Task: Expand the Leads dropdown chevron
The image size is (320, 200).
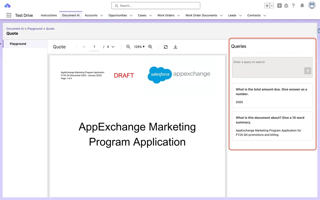Action: click(x=240, y=15)
